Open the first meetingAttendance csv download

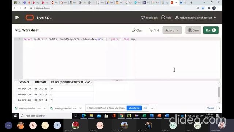pyautogui.click(x=28, y=108)
